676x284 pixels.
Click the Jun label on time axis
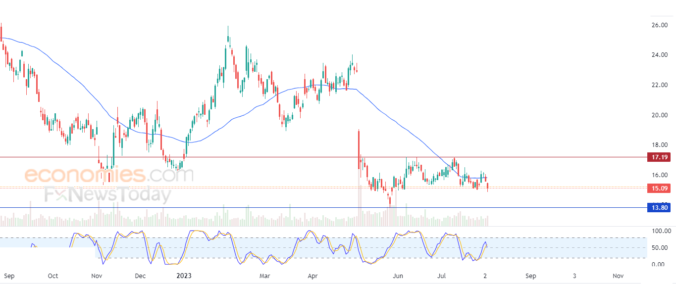tap(398, 275)
